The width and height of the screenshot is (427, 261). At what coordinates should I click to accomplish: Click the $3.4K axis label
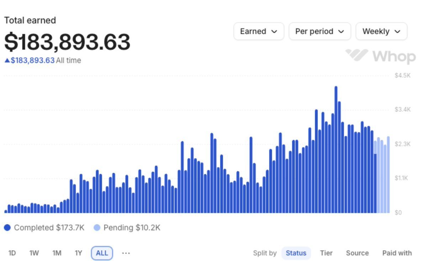click(402, 109)
